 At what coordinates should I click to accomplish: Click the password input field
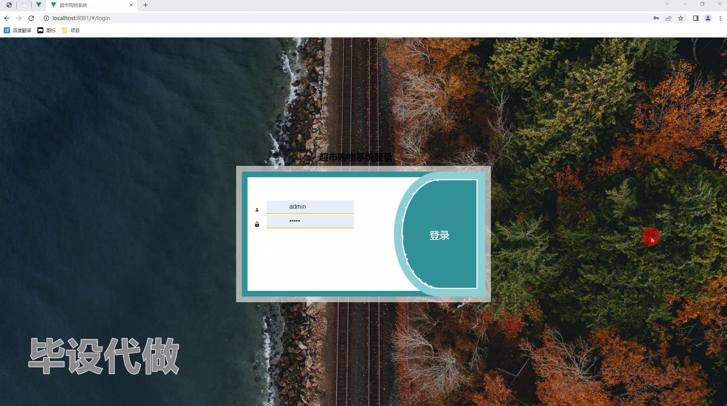(x=310, y=221)
